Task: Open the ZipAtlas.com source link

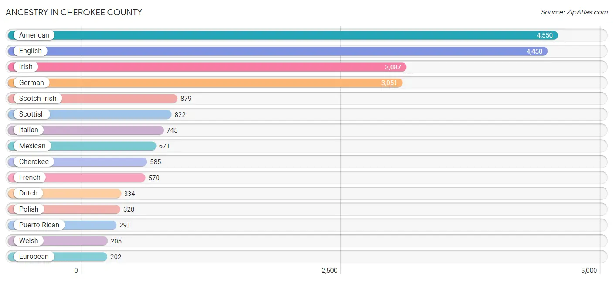Action: [x=574, y=12]
